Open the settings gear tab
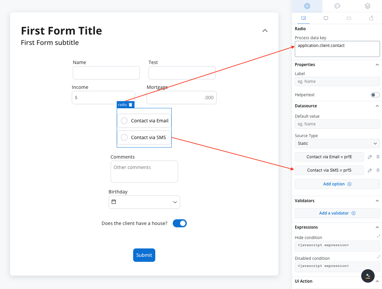This screenshot has width=382, height=289. click(x=307, y=6)
